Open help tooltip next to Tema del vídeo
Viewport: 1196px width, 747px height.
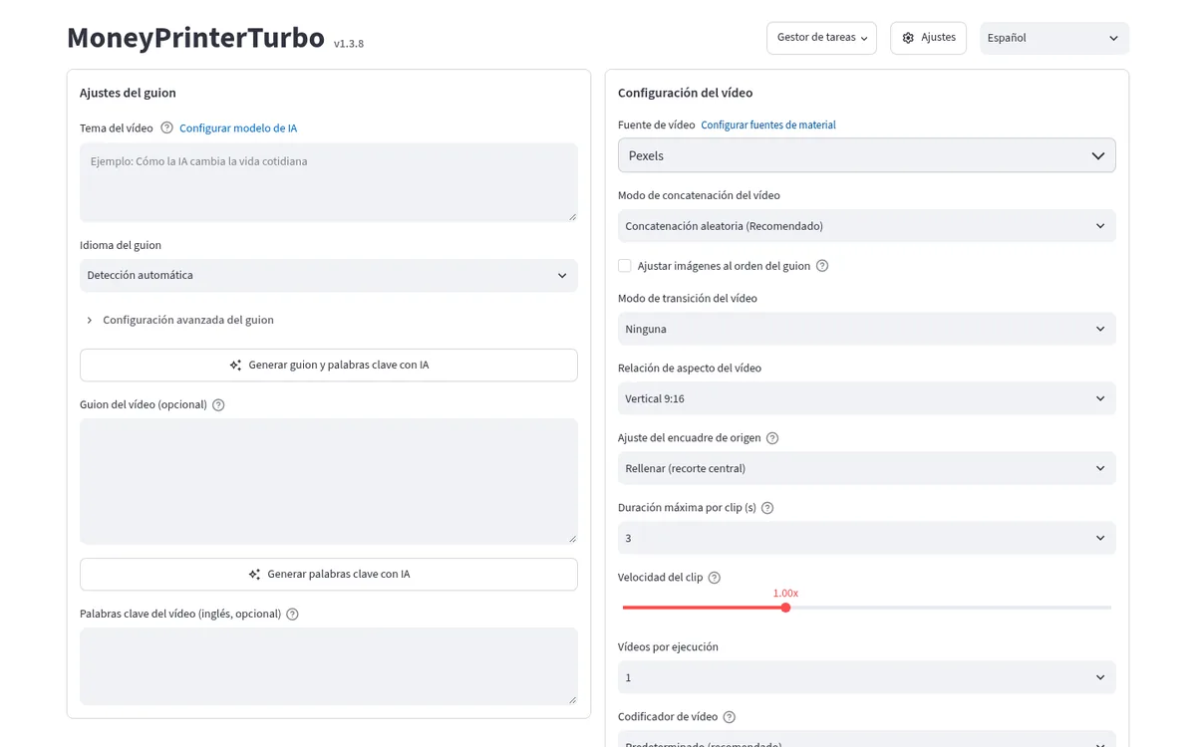coord(166,127)
